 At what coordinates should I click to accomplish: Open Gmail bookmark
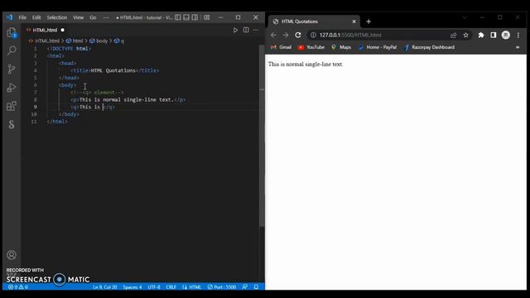281,47
